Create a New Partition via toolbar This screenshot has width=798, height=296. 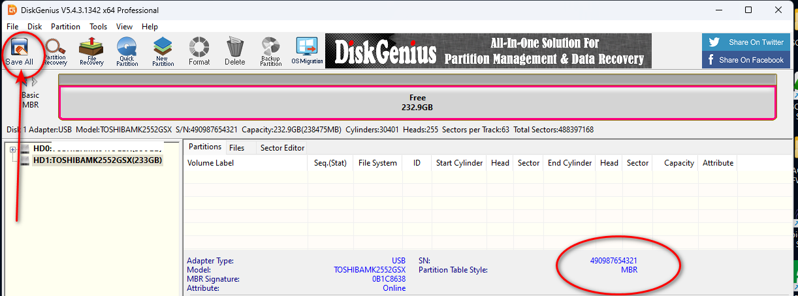pyautogui.click(x=163, y=51)
